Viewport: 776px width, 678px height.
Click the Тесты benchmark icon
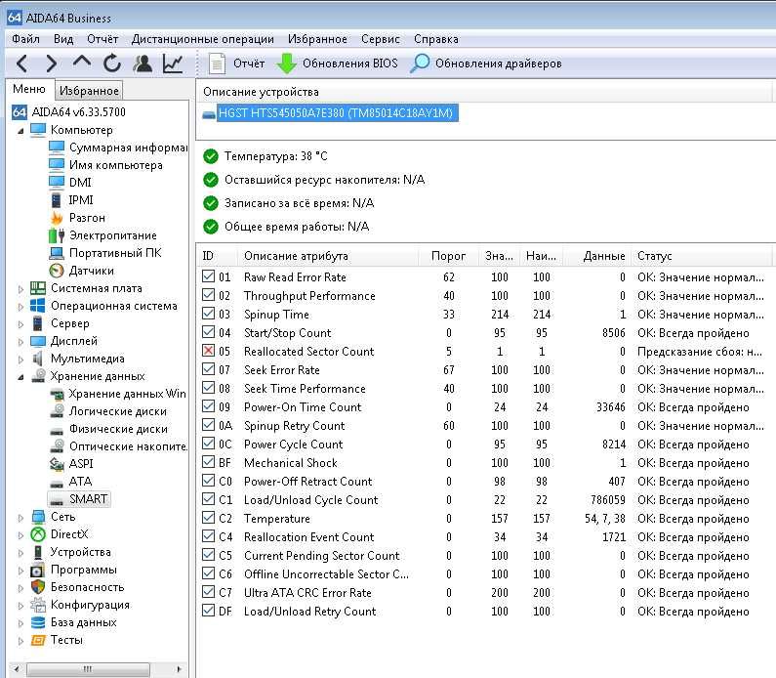38,640
